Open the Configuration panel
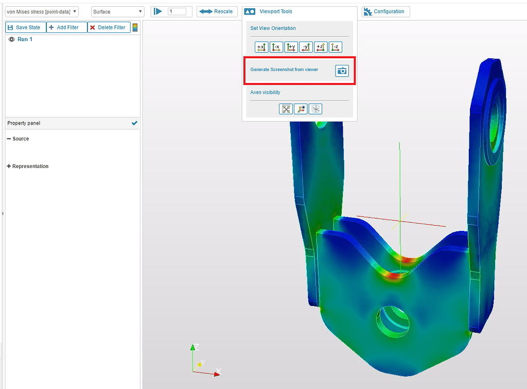Viewport: 527px width, 389px height. click(385, 11)
